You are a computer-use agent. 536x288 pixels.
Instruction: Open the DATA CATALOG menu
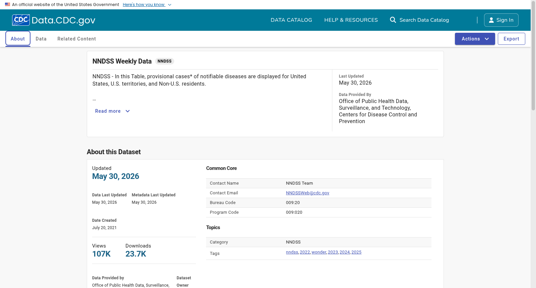click(291, 20)
